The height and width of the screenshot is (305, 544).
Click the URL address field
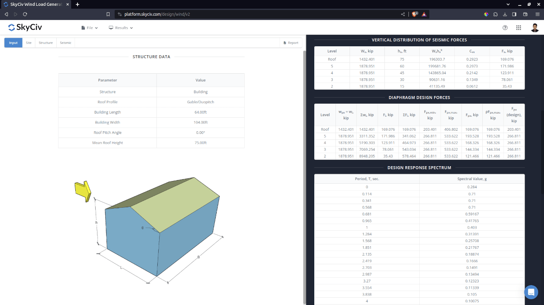coord(254,14)
